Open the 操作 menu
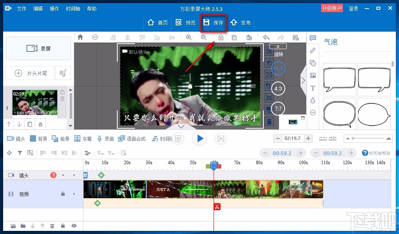This screenshot has height=234, width=399. (x=54, y=9)
